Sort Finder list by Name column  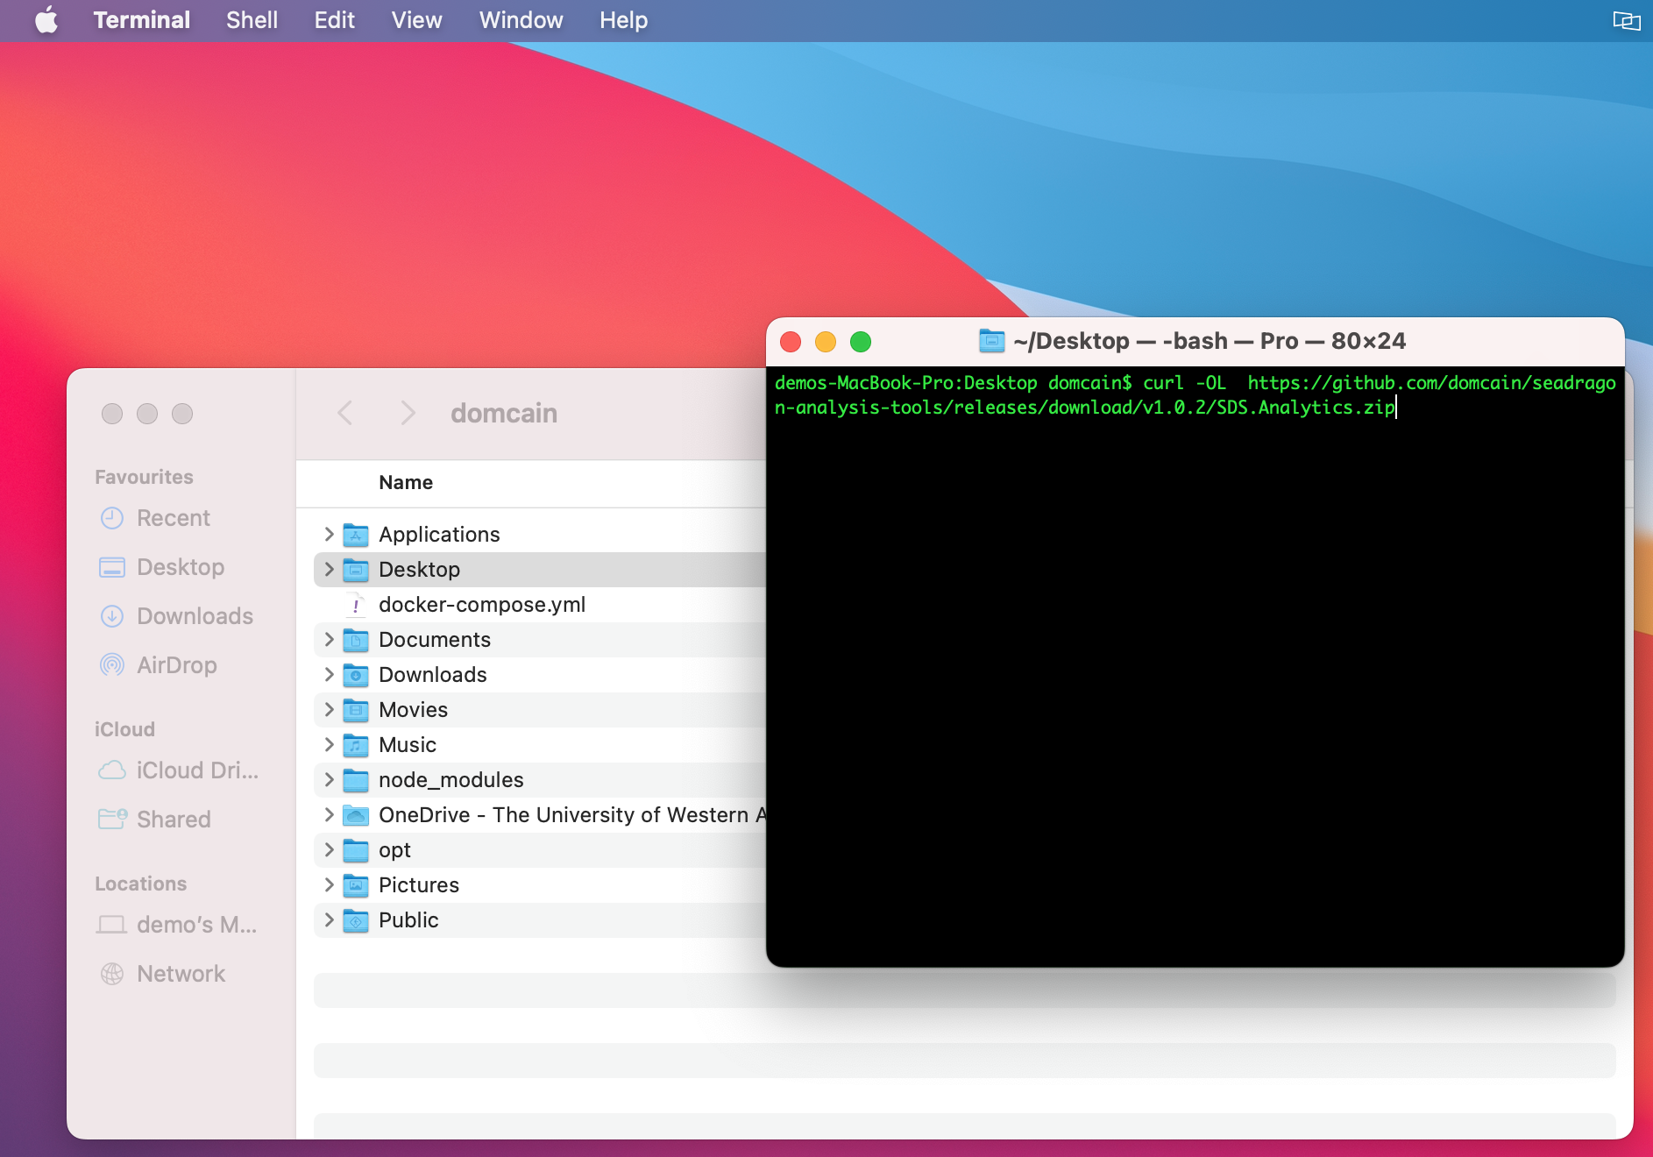(x=406, y=483)
